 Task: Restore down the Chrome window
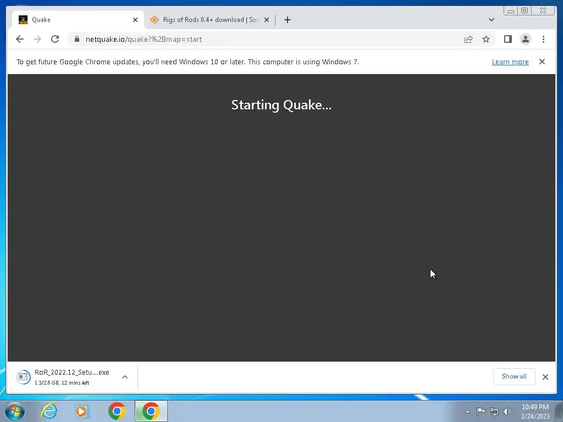525,10
